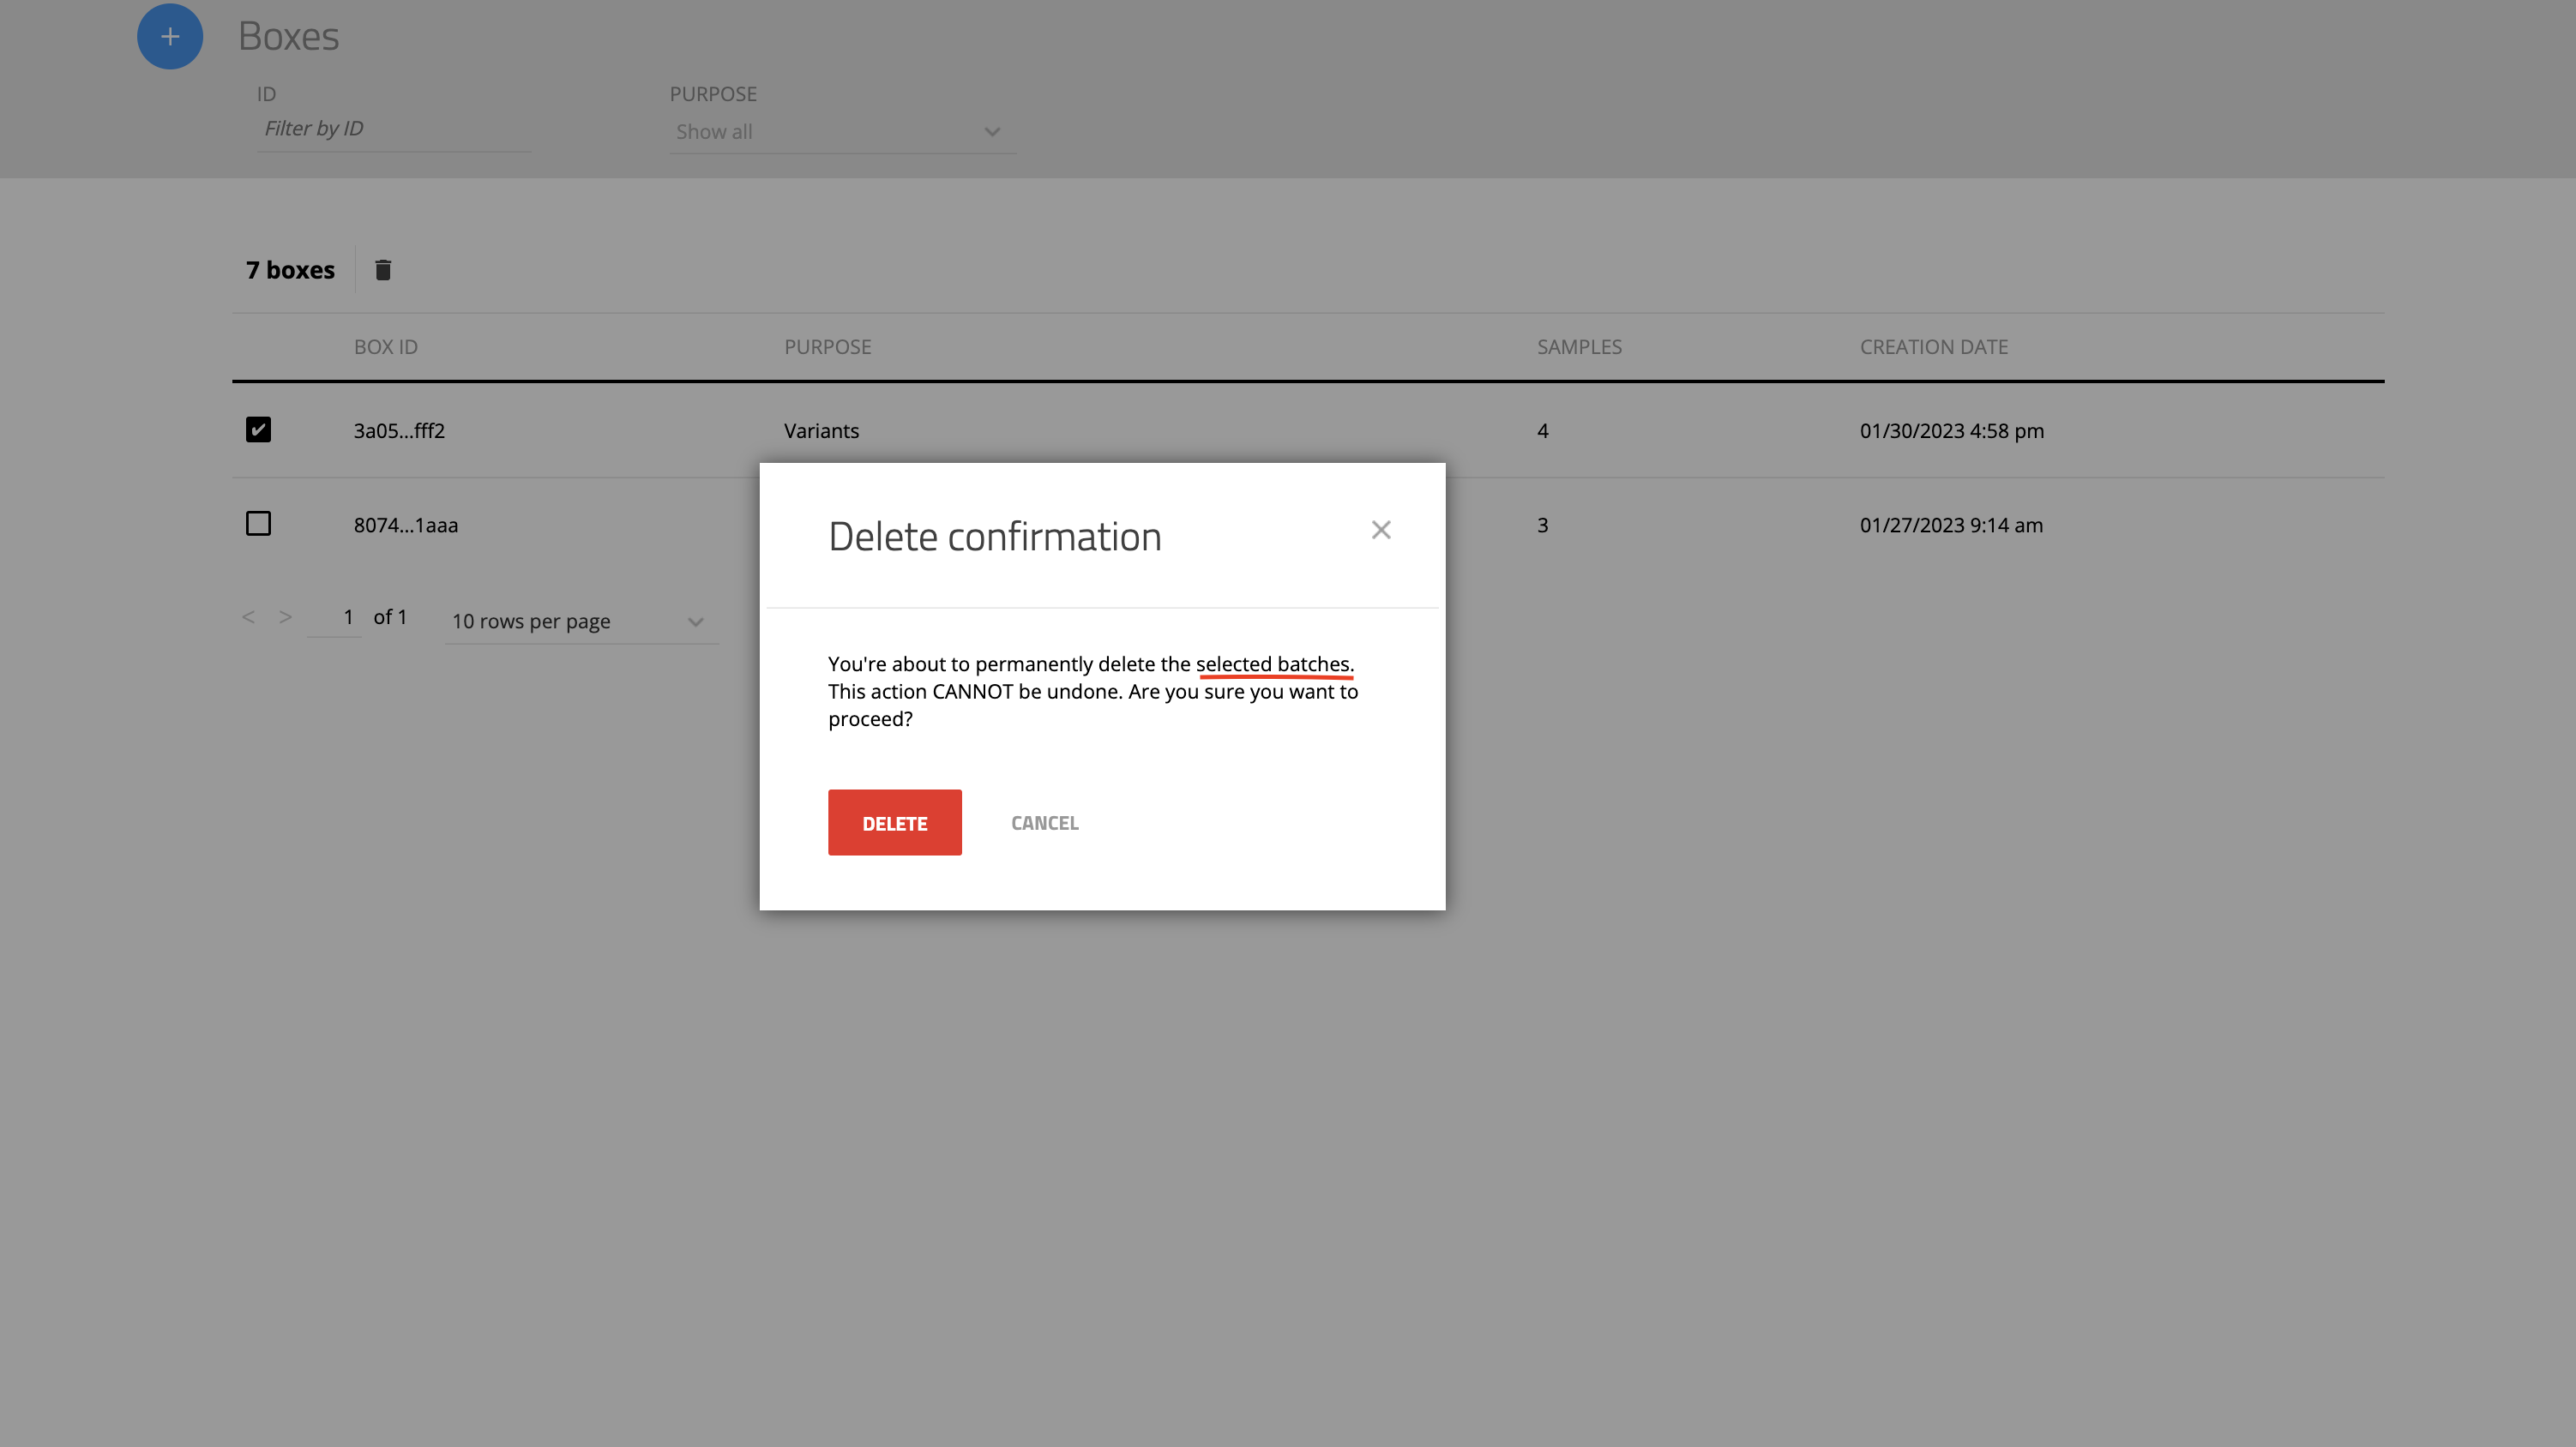2576x1447 pixels.
Task: Click the trash delete icon
Action: click(x=383, y=270)
